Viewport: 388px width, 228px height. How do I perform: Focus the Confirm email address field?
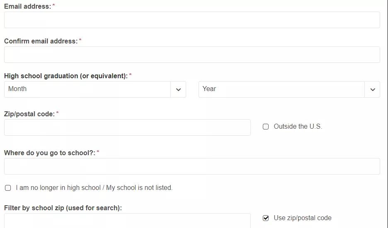192,55
